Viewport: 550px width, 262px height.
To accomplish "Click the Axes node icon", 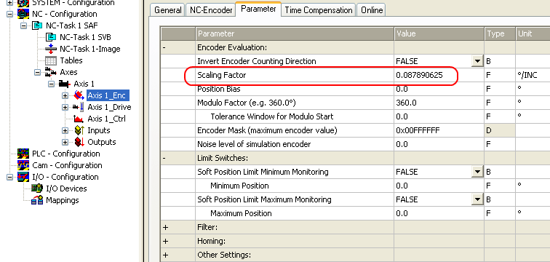I will 51,72.
